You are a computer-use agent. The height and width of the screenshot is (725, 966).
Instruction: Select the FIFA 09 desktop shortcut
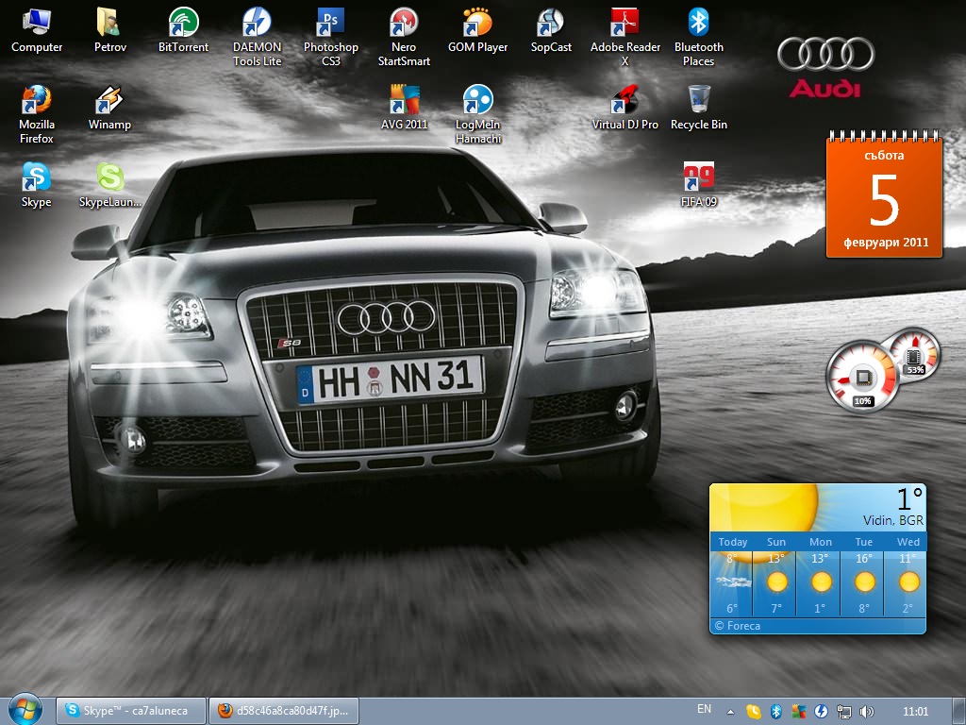699,186
